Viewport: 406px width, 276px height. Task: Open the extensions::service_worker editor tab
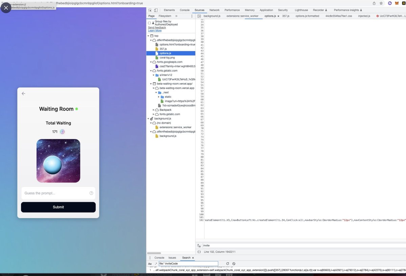click(242, 16)
